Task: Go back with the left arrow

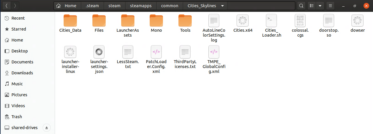Action: [6, 6]
